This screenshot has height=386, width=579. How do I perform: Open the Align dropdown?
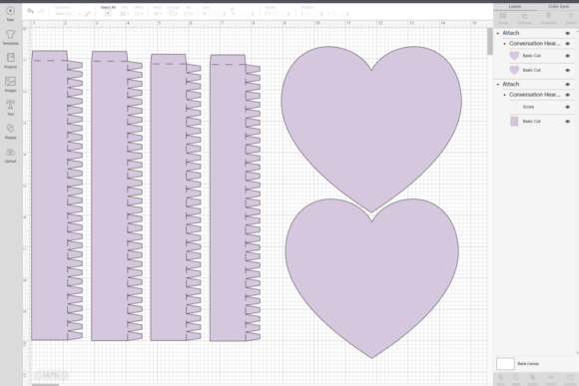pos(158,14)
